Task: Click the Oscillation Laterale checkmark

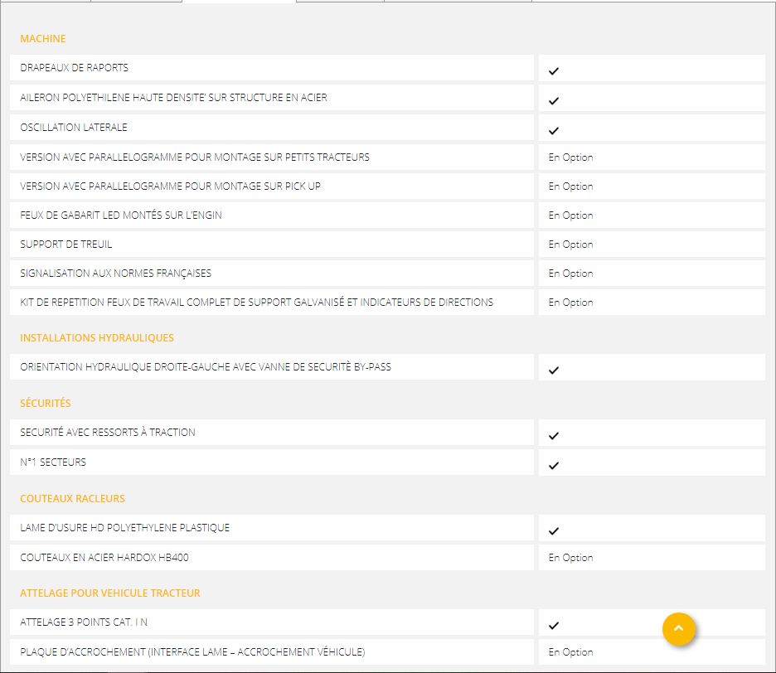Action: 554,131
